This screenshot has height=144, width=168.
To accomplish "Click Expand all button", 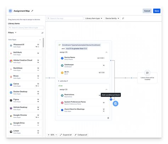I will [66, 135].
